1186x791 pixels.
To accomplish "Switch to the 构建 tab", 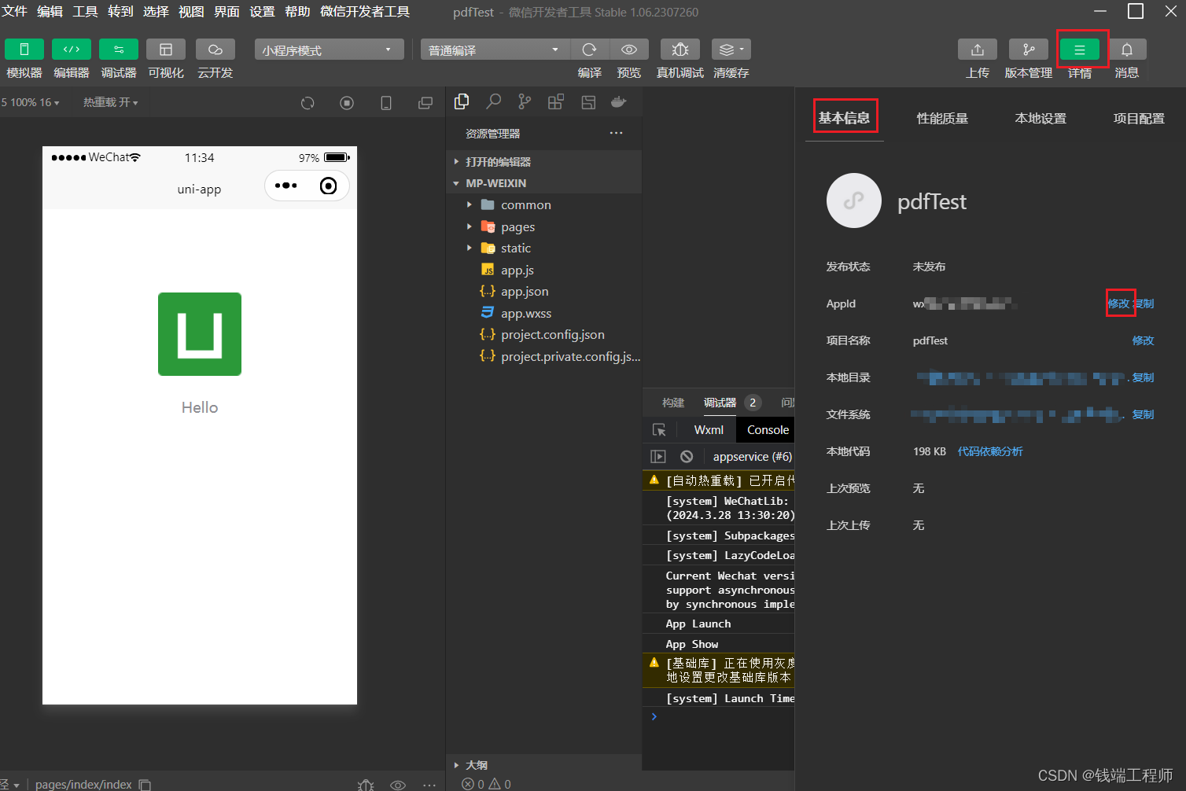I will coord(673,403).
